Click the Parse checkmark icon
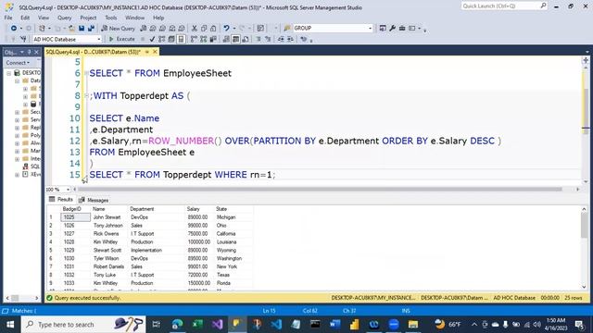Screen dimensions: 593x333 click(x=152, y=39)
